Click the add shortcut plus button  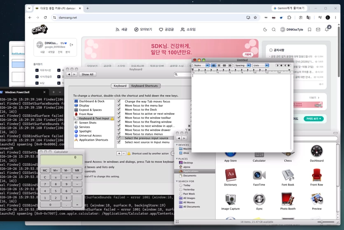119,153
